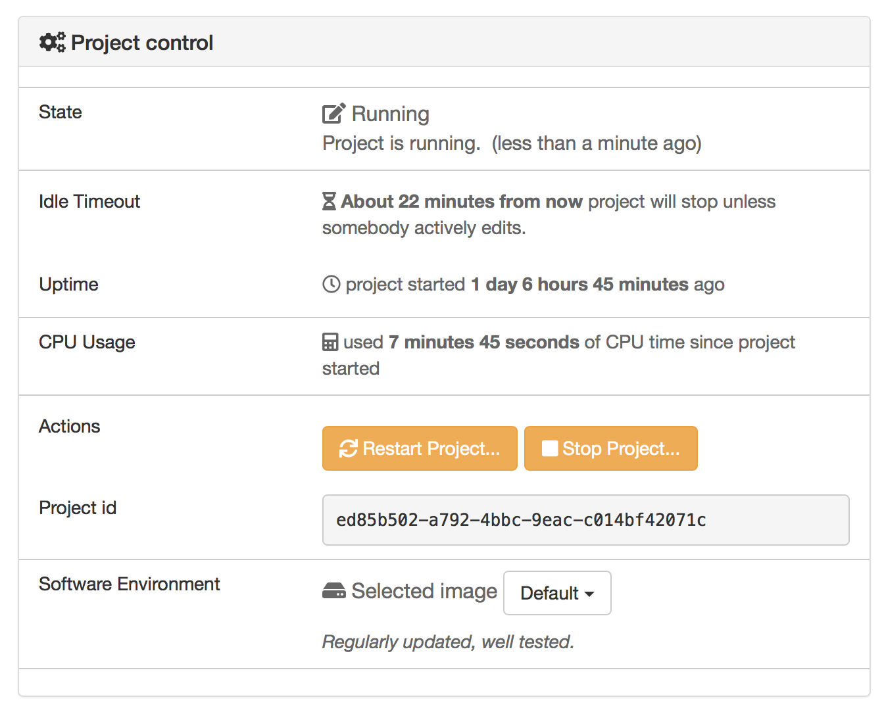Click the circular arrows icon on Restart Project
This screenshot has height=710, width=884.
tap(348, 448)
